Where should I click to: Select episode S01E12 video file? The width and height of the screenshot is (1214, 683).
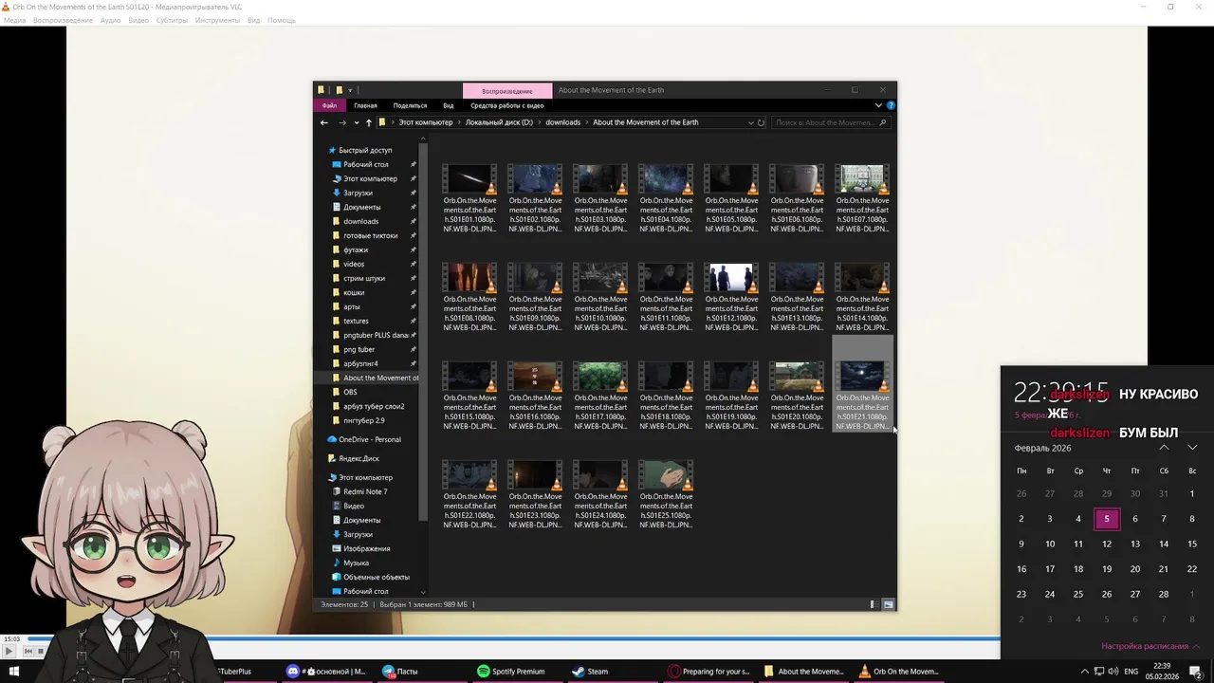tap(731, 297)
